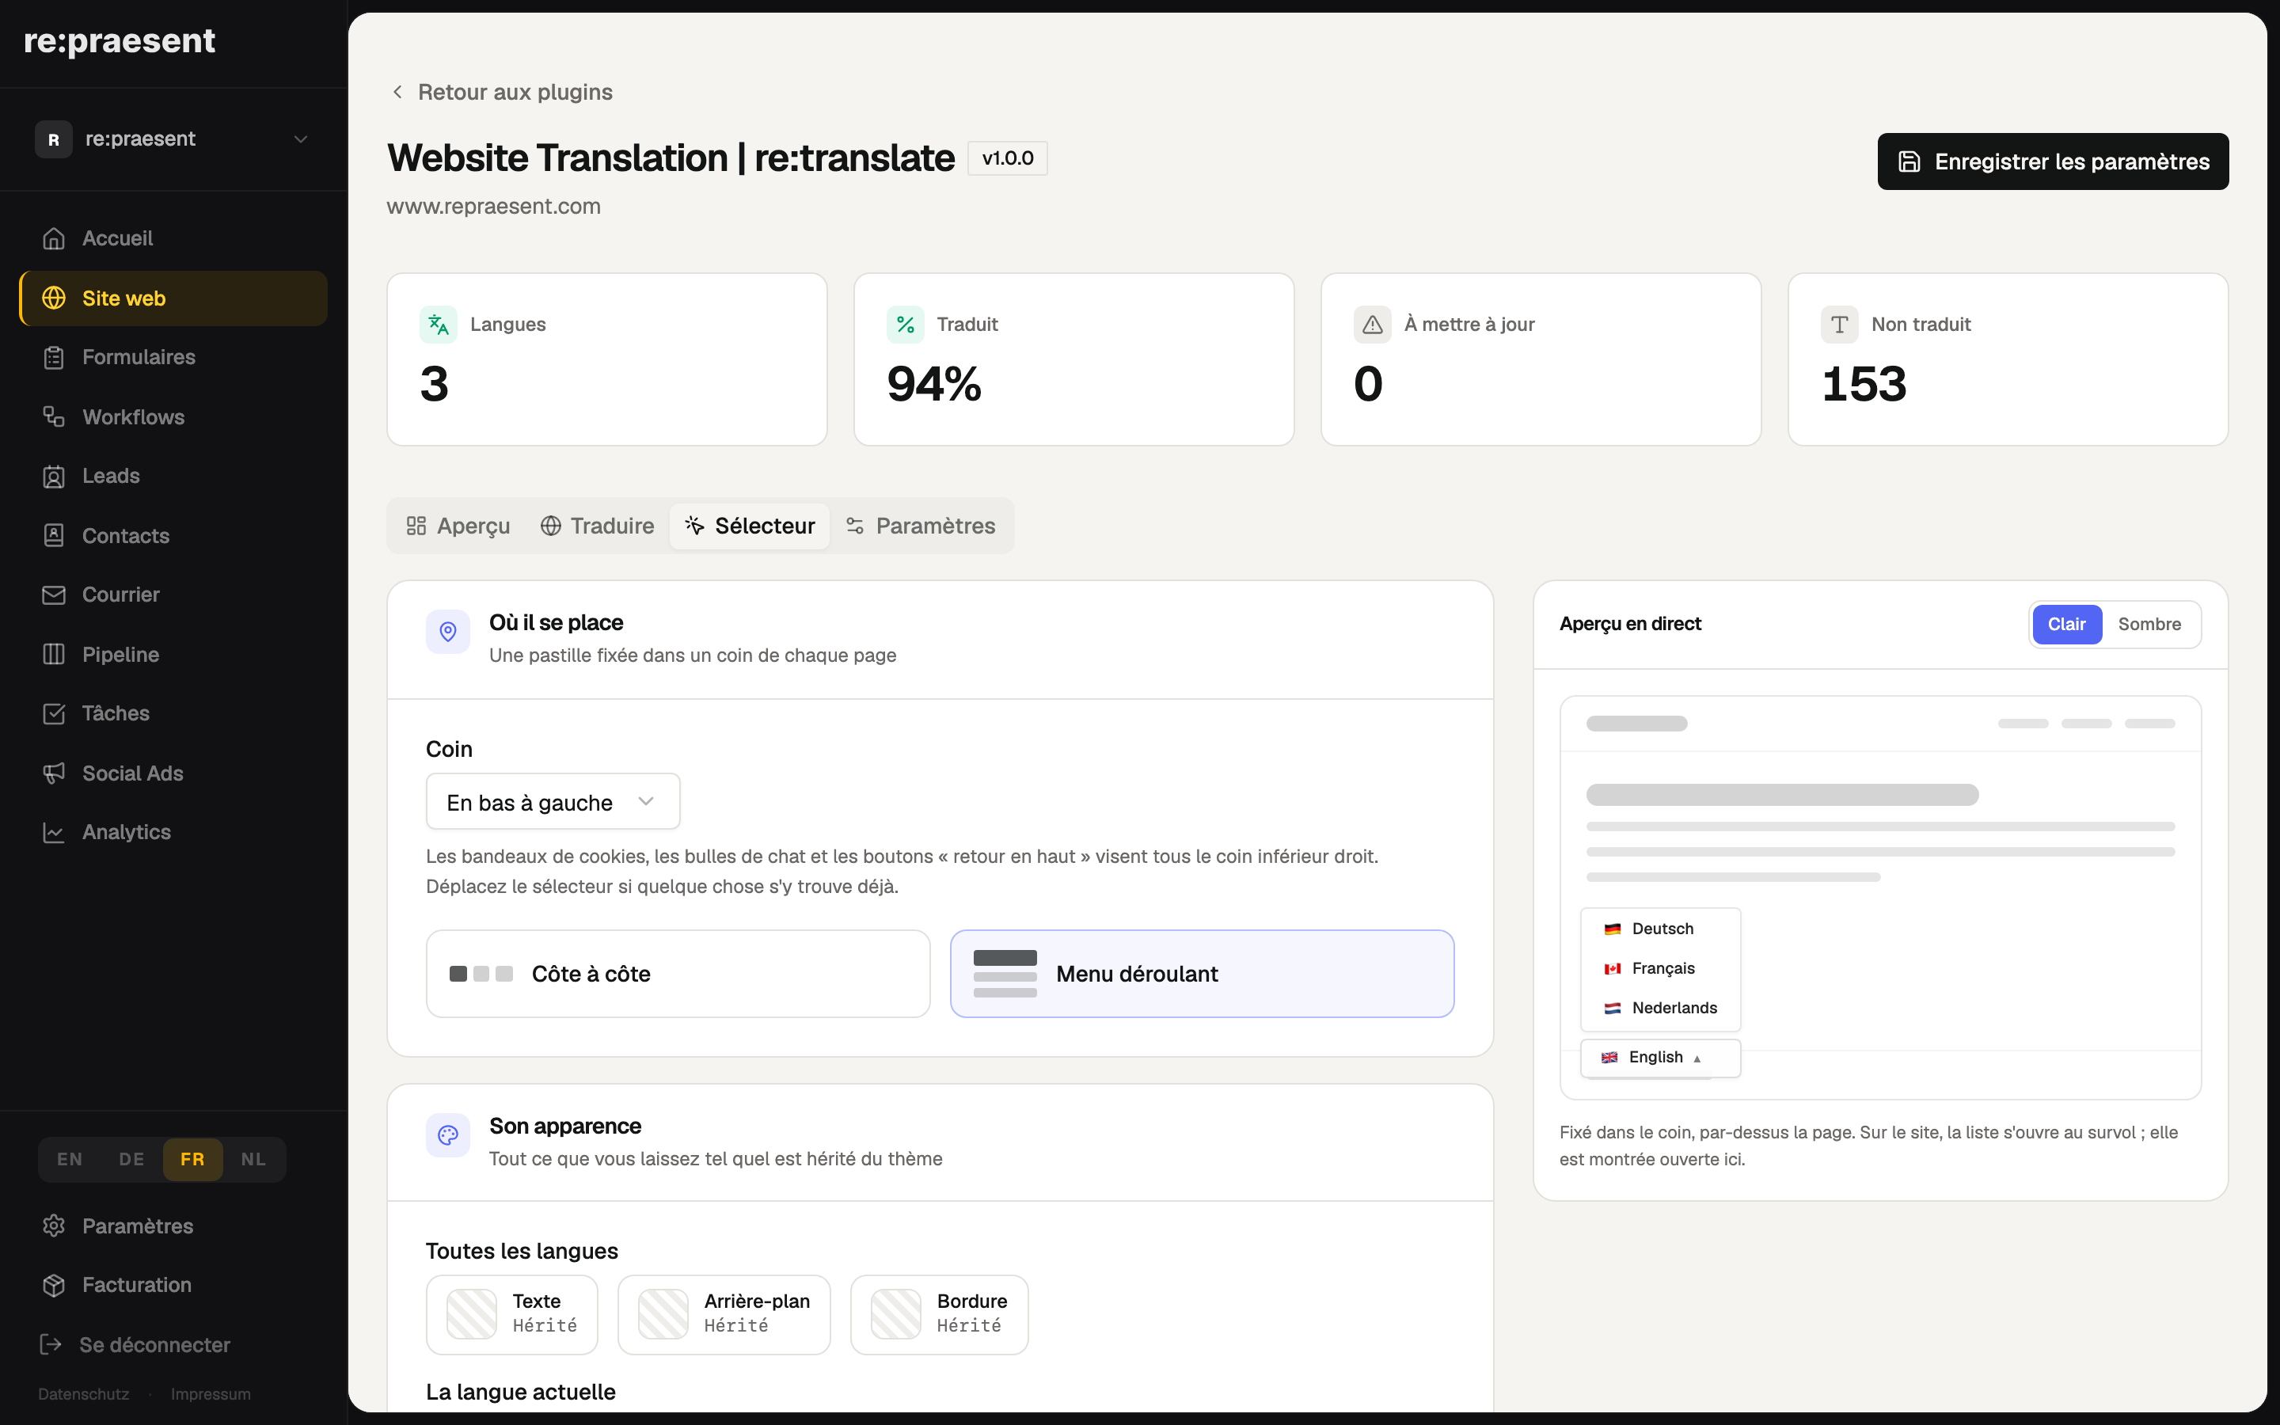2280x1425 pixels.
Task: Open the Facturation page link
Action: click(173, 1285)
